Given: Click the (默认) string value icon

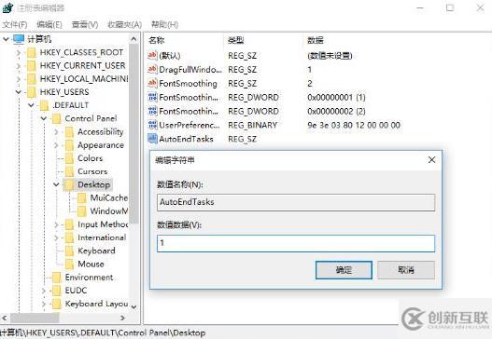Looking at the screenshot, I should click(x=152, y=55).
